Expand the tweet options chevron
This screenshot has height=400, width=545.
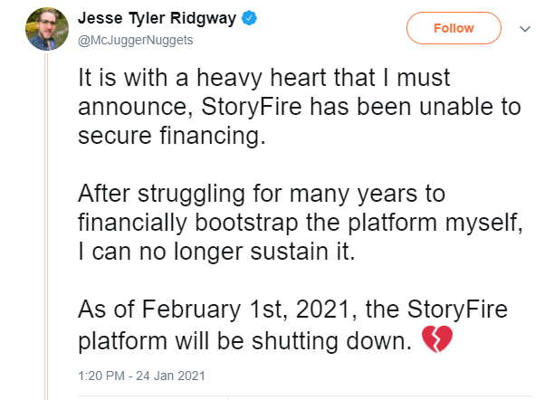(x=522, y=29)
